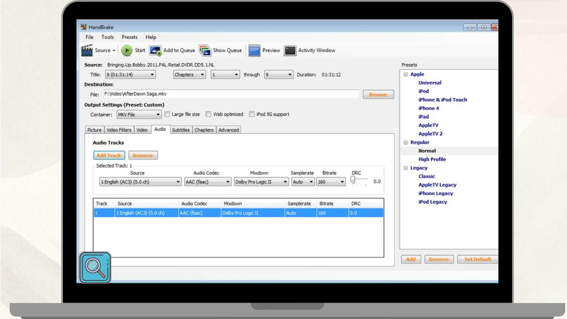Toggle the Web optimized checkbox
This screenshot has width=567, height=319.
(209, 114)
